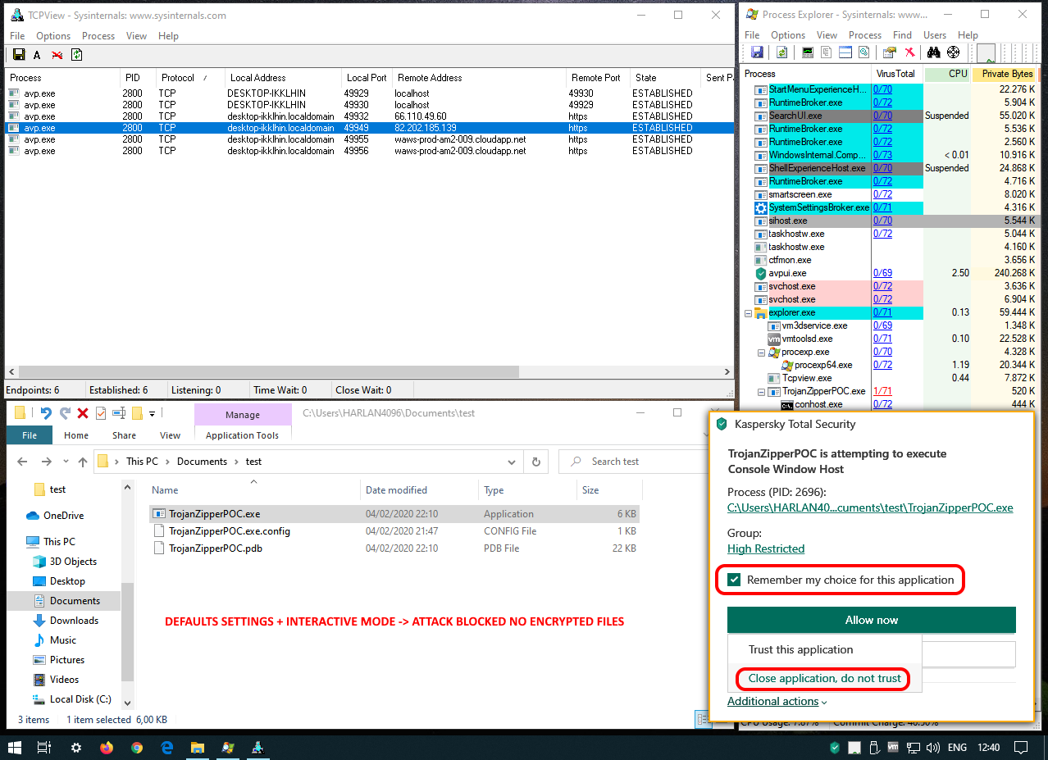Screen dimensions: 1048x760
Task: Open the System Information graph icon
Action: 808,52
